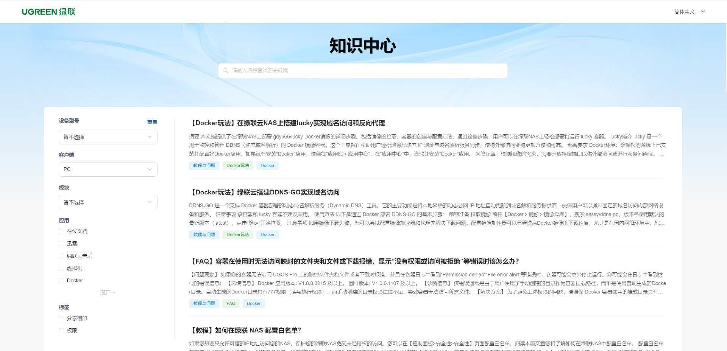Viewport: 727px width, 351px height.
Task: Open the 客户端 dropdown showing PC
Action: click(x=108, y=169)
